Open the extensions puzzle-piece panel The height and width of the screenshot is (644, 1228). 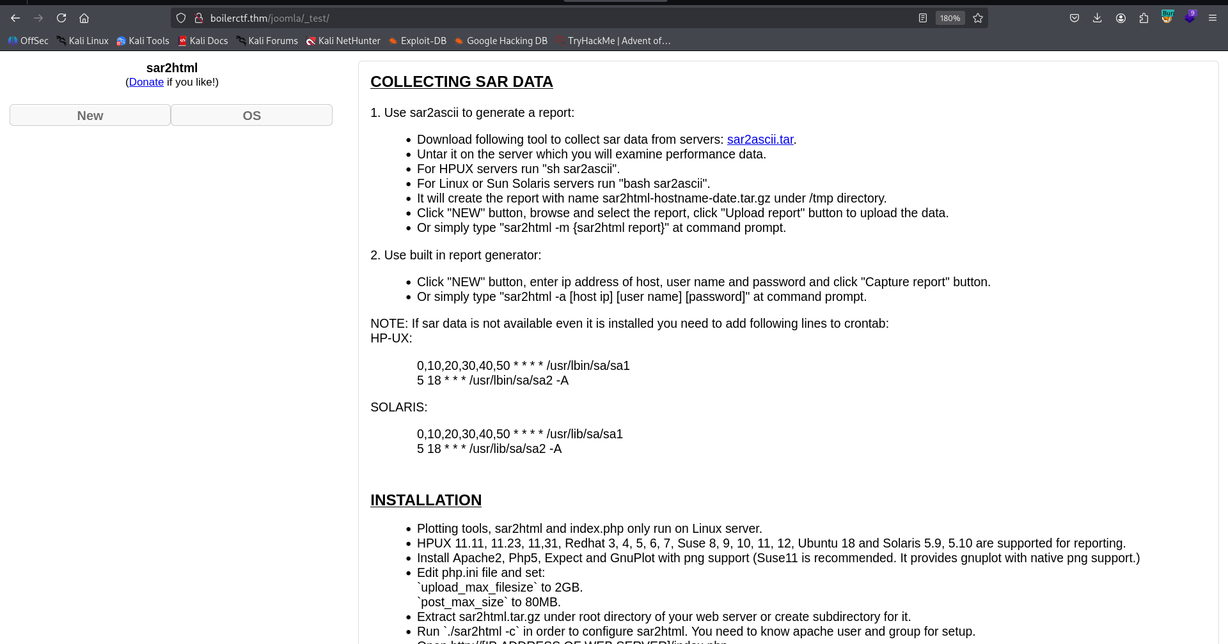point(1144,18)
